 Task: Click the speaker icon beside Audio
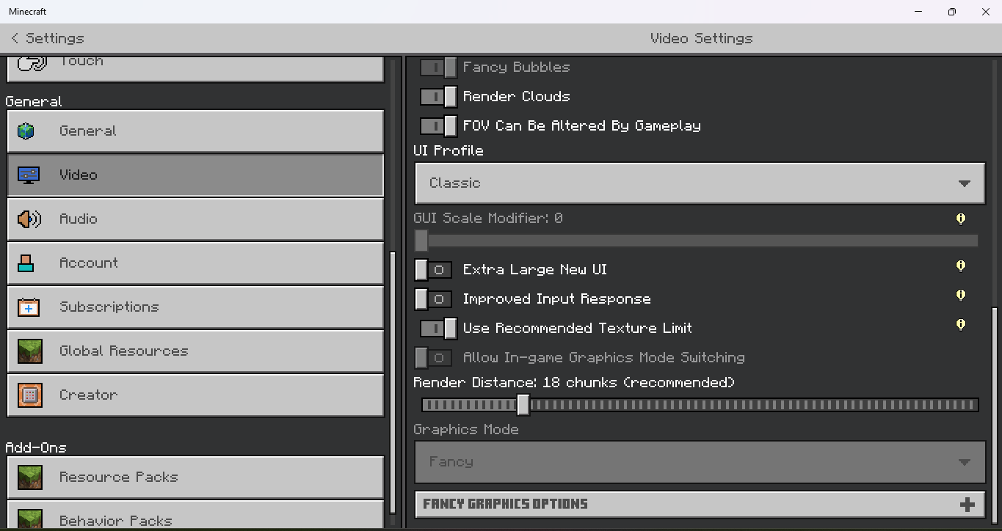click(x=29, y=219)
